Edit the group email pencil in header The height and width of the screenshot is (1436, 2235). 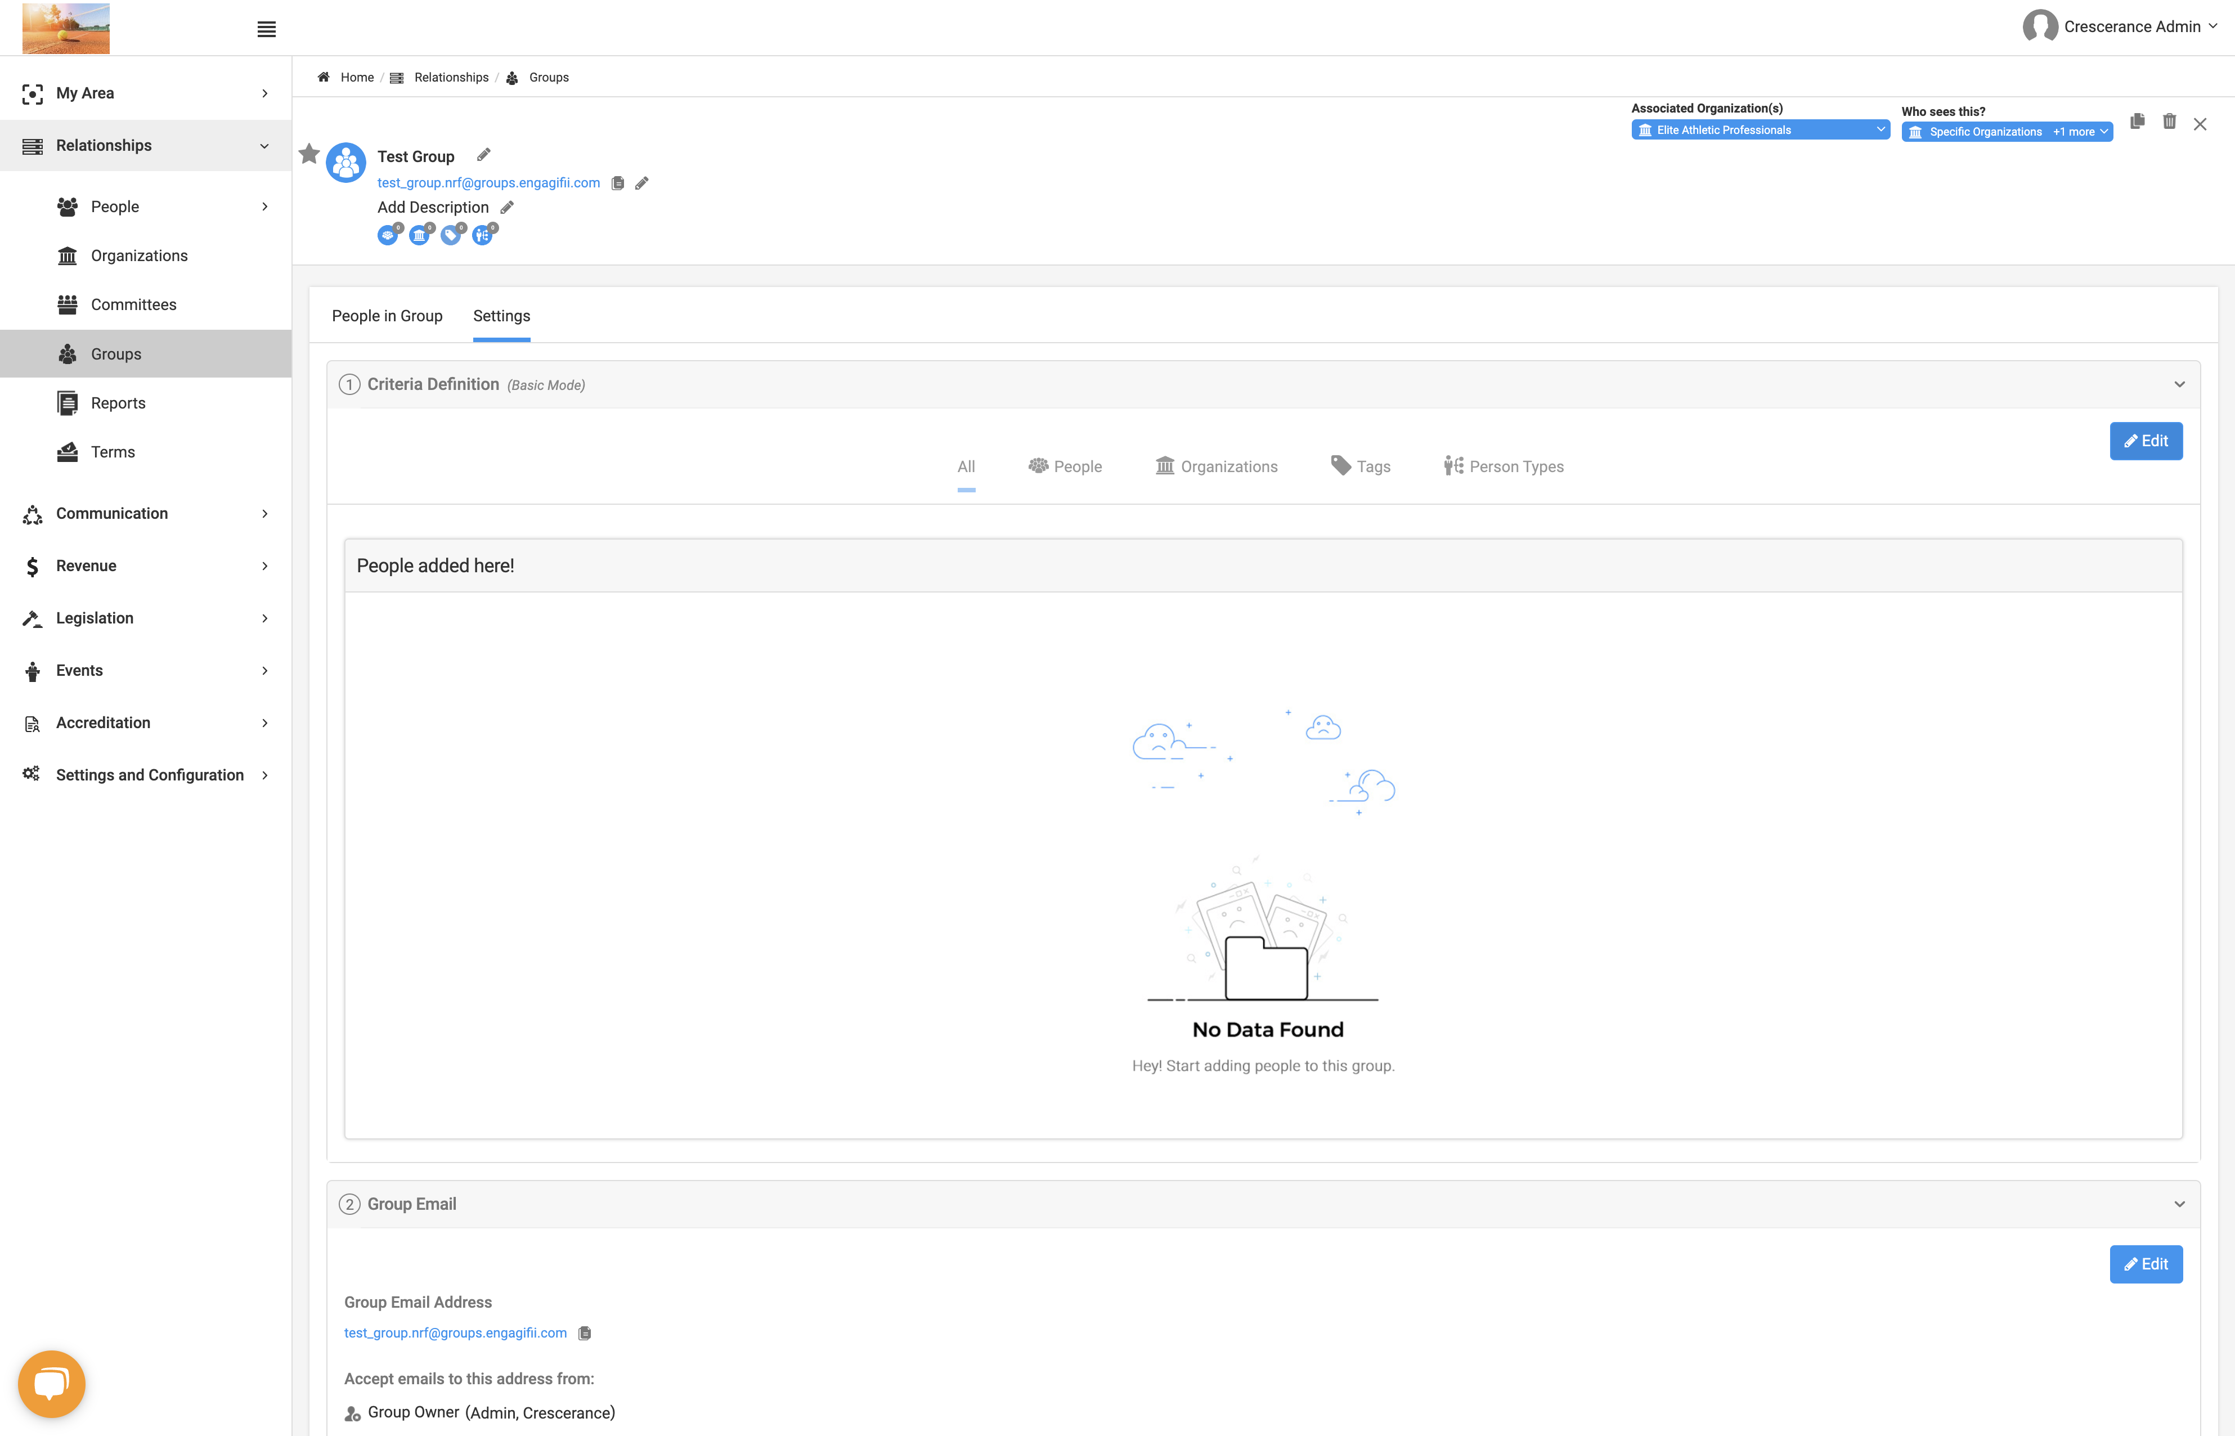(641, 183)
